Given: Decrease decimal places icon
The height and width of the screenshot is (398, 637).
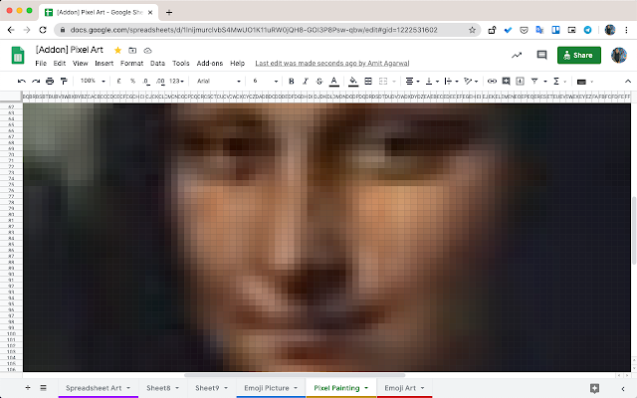Looking at the screenshot, I should click(x=146, y=82).
